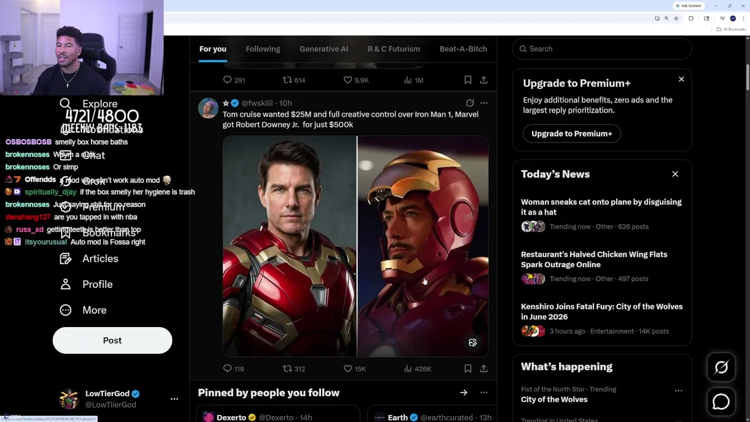Open the Tom Cruise Iron Man image

tap(355, 246)
